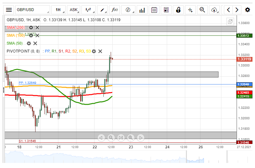Screen dimensions: 255x168
Task: Select the pencil drawing tool
Action: click(103, 10)
